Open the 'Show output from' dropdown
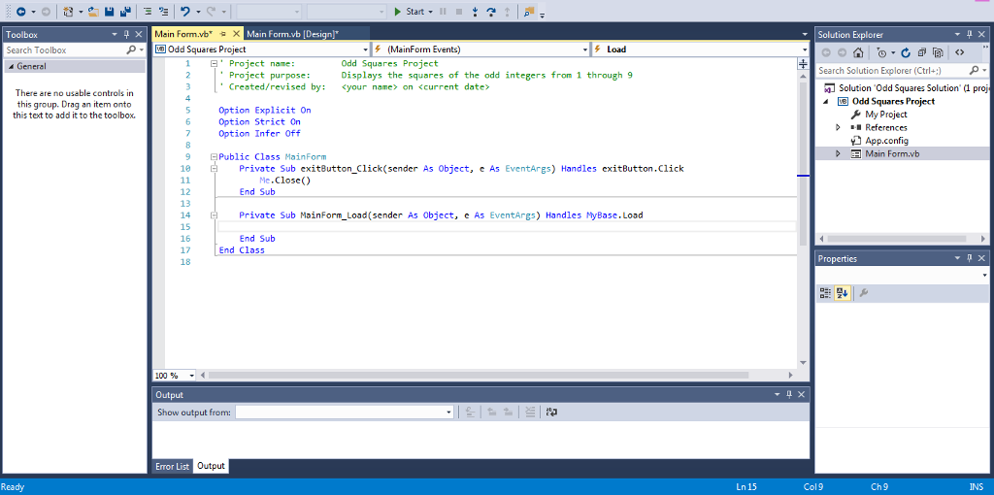The image size is (994, 495). pyautogui.click(x=448, y=412)
